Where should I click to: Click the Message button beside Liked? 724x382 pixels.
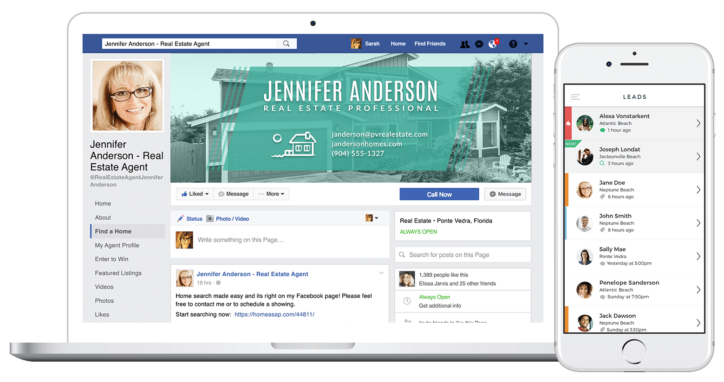click(x=233, y=194)
